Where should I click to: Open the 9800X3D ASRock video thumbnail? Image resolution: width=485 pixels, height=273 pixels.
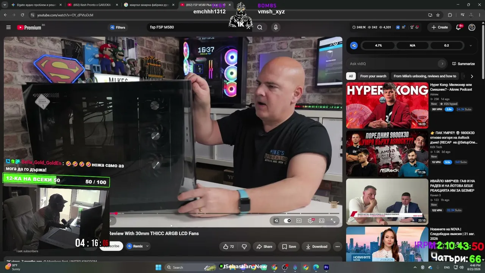click(387, 154)
